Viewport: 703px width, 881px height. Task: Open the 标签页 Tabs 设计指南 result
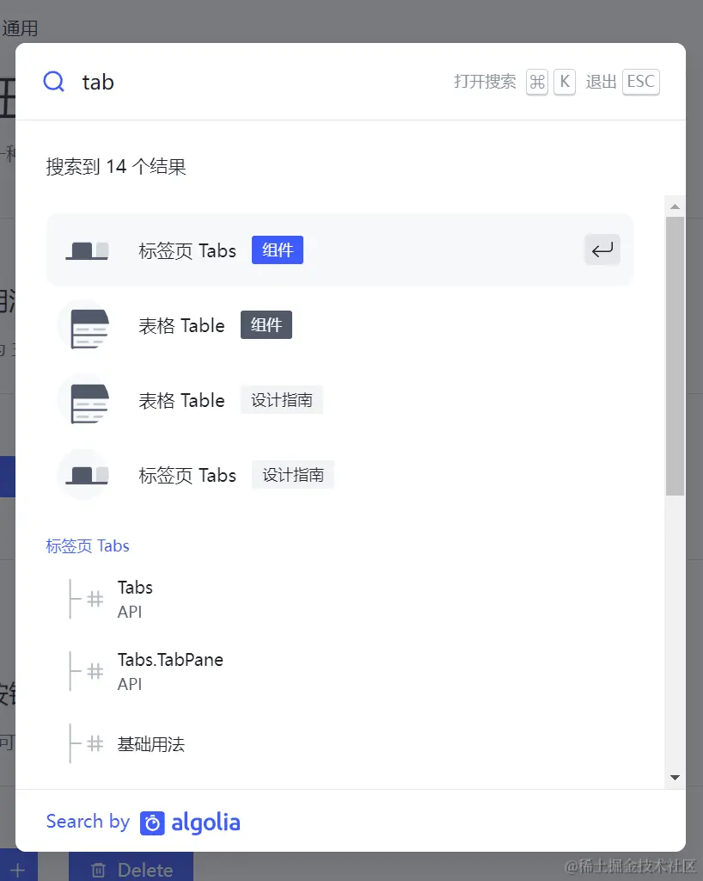pos(340,475)
